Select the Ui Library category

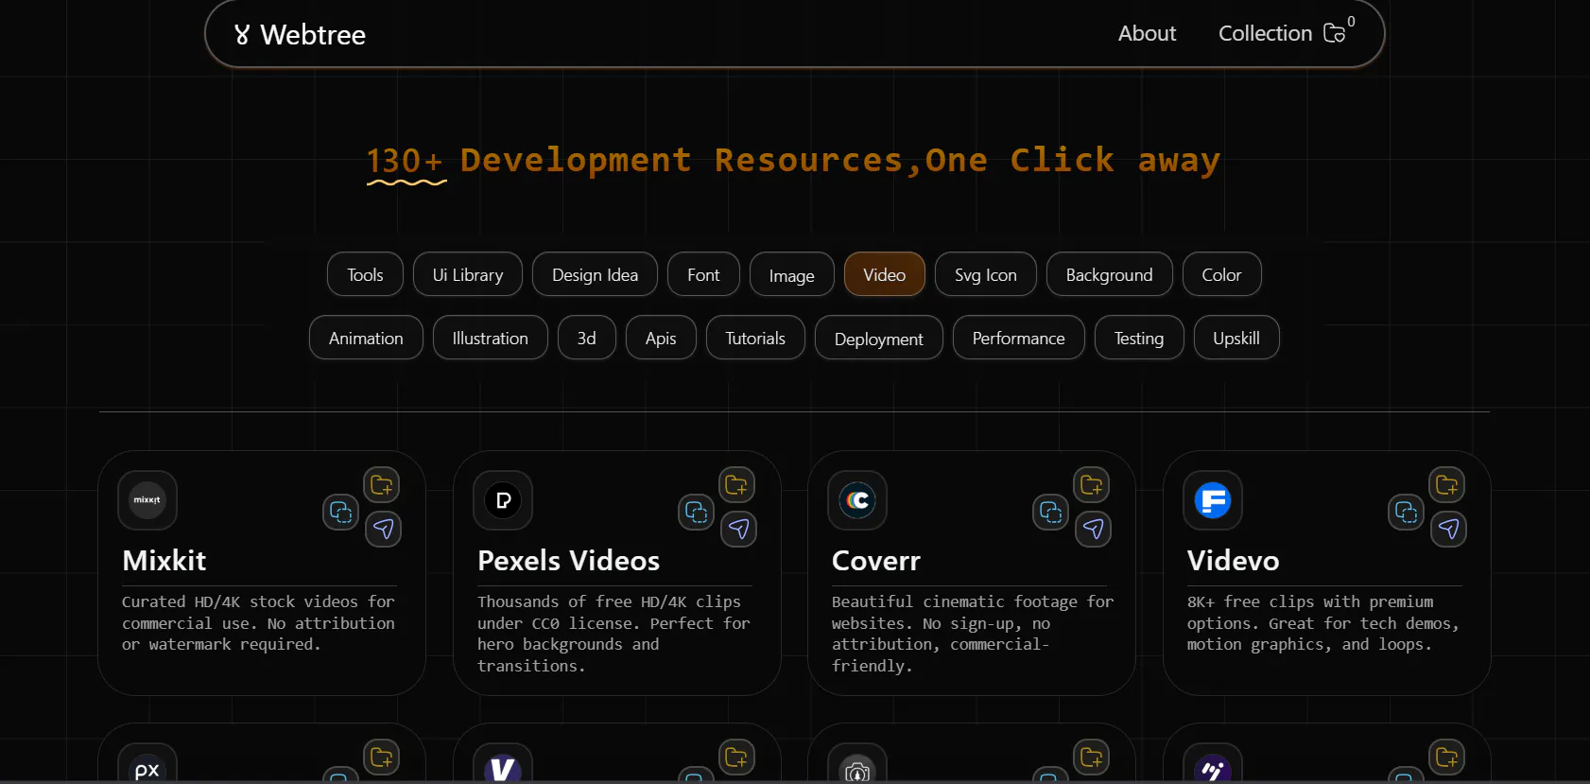tap(468, 274)
